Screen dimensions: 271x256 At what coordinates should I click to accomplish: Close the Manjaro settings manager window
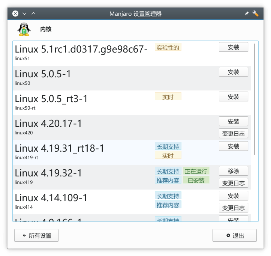pyautogui.click(x=15, y=14)
